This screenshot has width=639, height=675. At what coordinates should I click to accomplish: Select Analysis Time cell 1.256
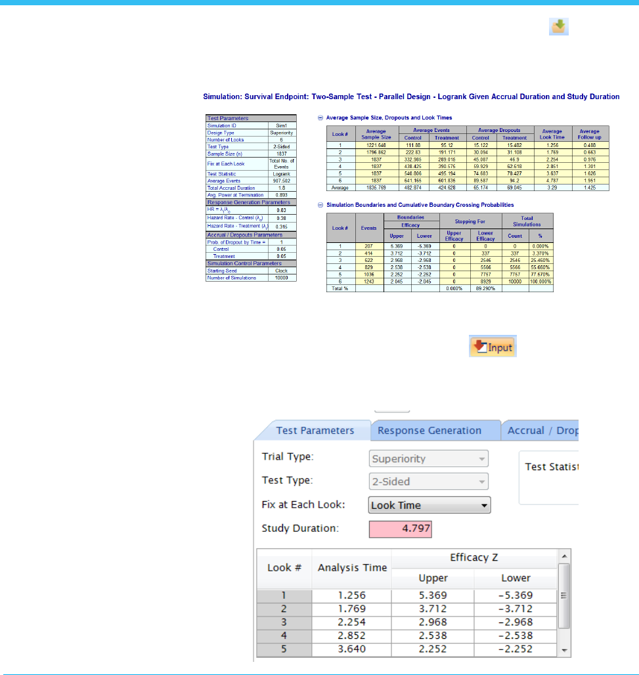(x=351, y=596)
